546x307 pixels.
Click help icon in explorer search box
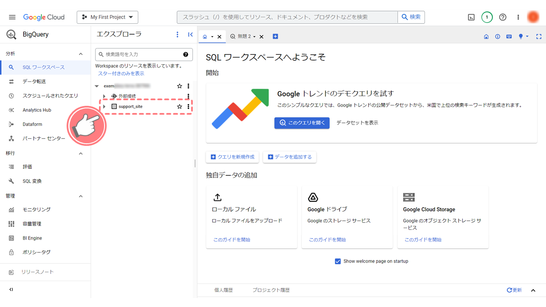[x=186, y=54]
